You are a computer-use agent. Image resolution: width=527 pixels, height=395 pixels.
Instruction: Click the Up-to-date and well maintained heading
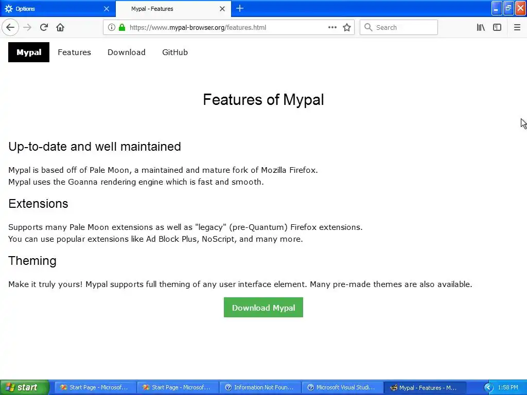click(95, 147)
